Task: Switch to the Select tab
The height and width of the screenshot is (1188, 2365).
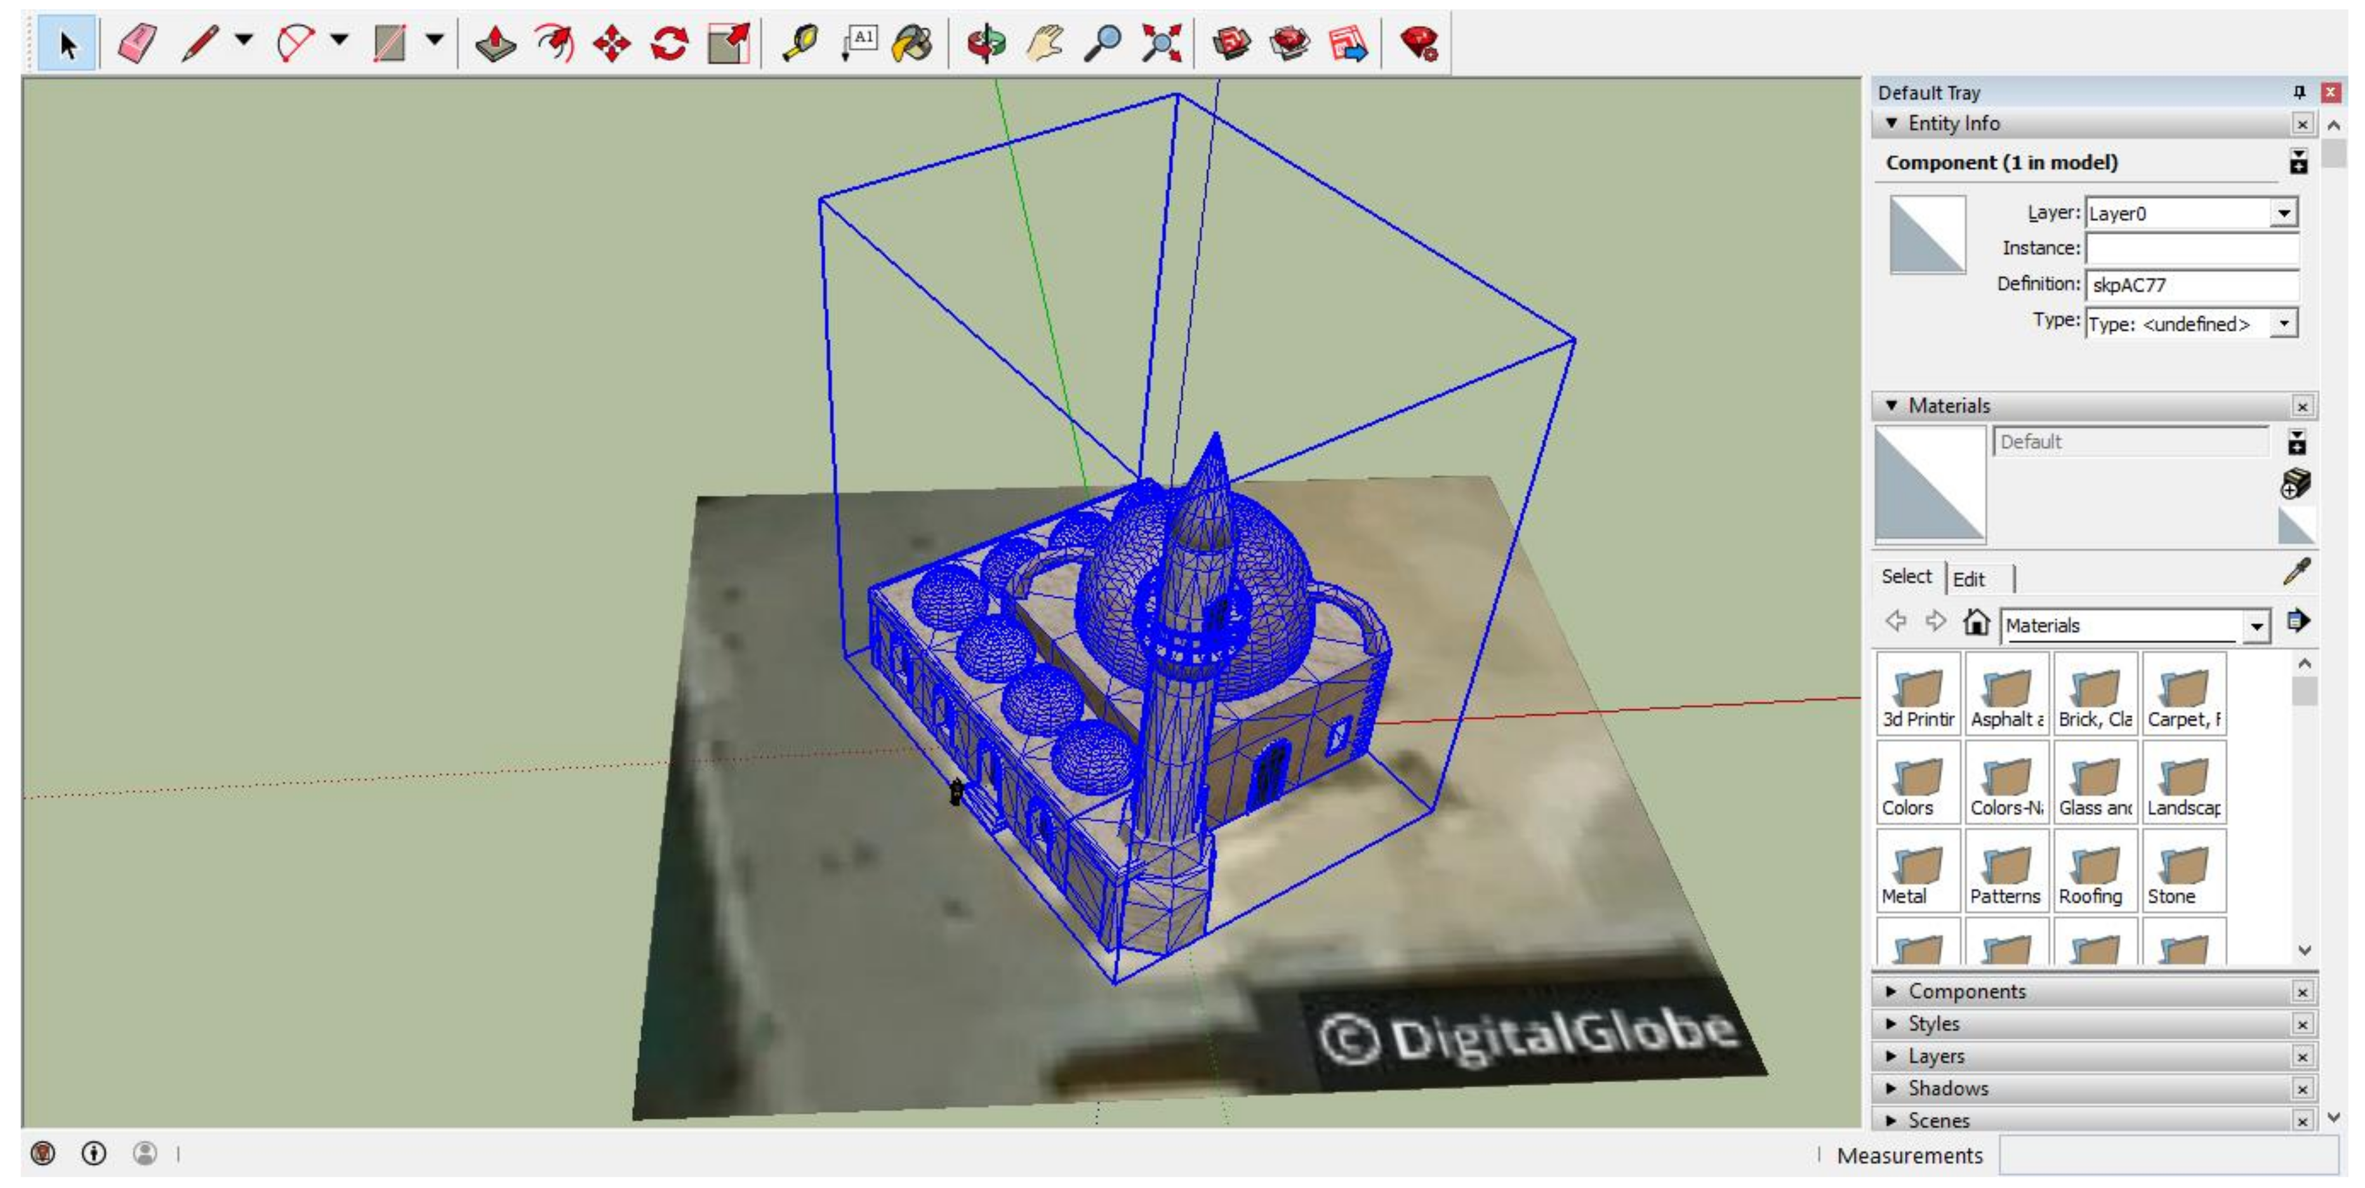Action: pyautogui.click(x=1906, y=577)
